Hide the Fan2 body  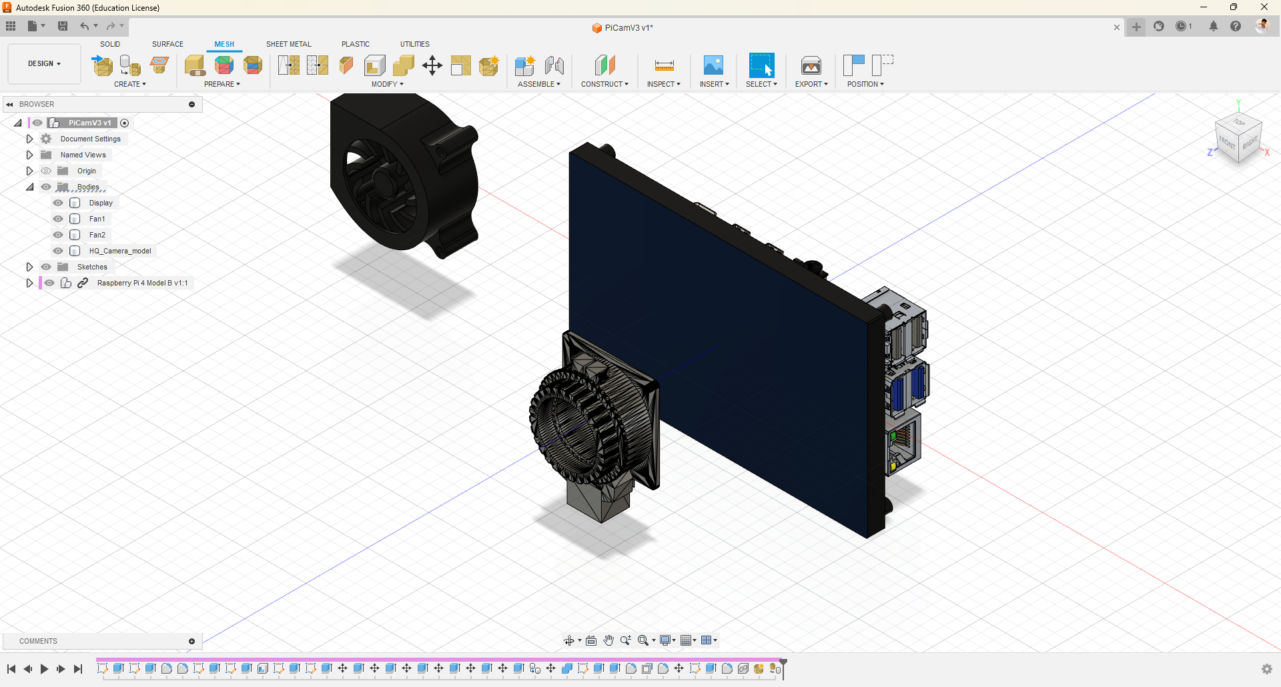[58, 235]
